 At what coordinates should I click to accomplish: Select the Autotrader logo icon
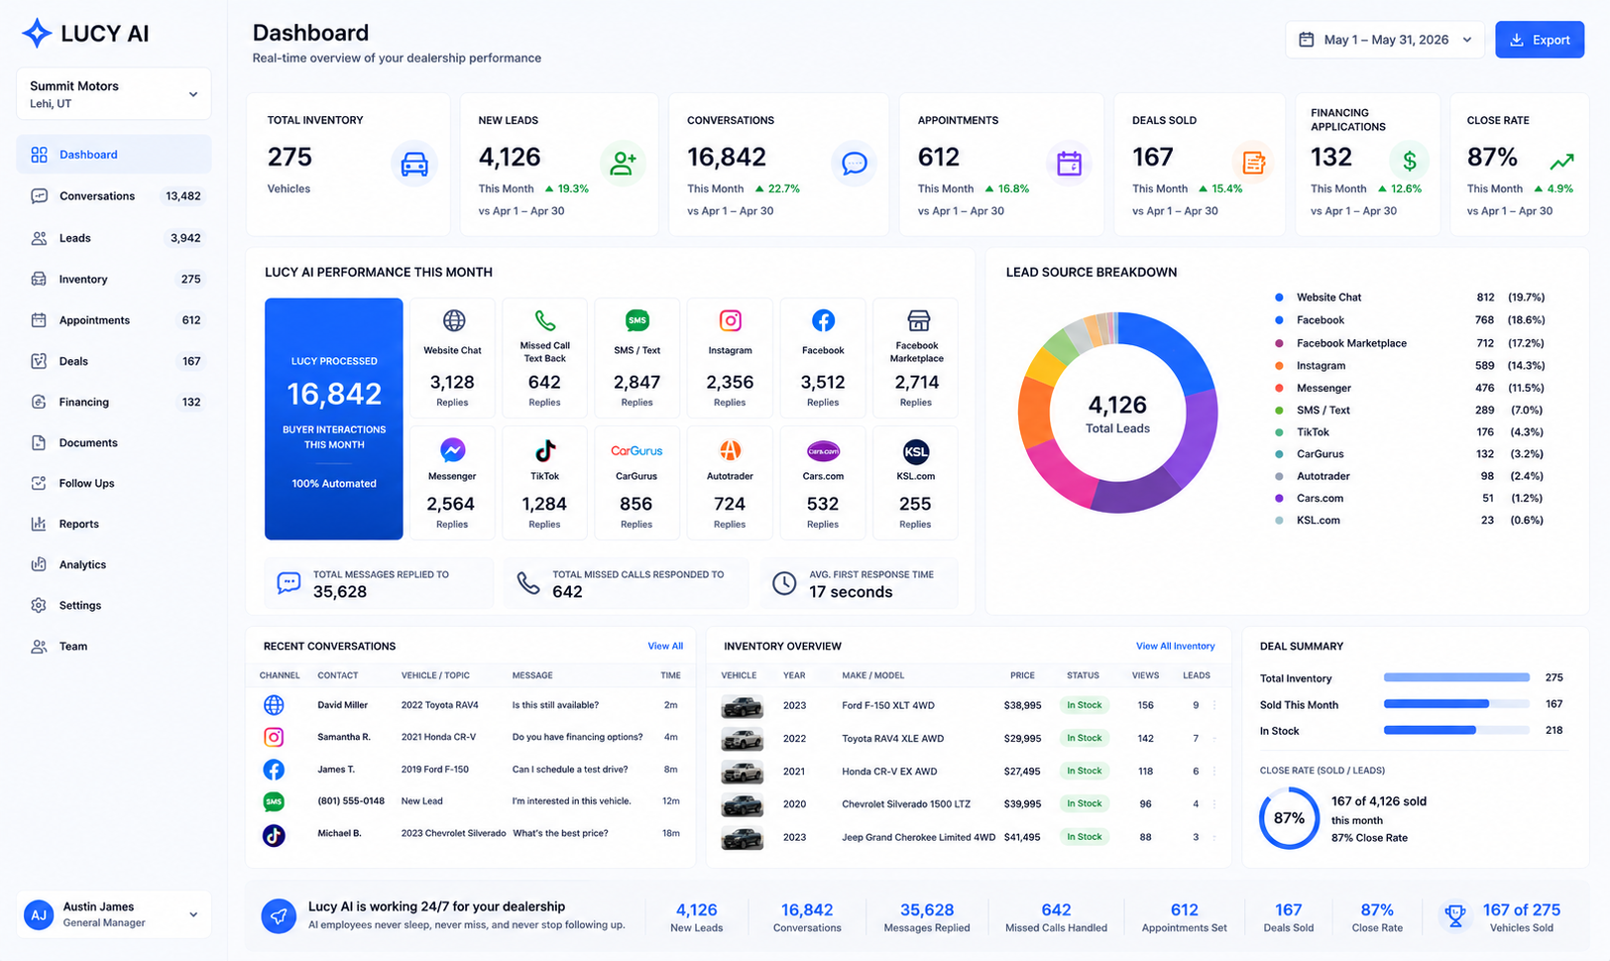(730, 450)
